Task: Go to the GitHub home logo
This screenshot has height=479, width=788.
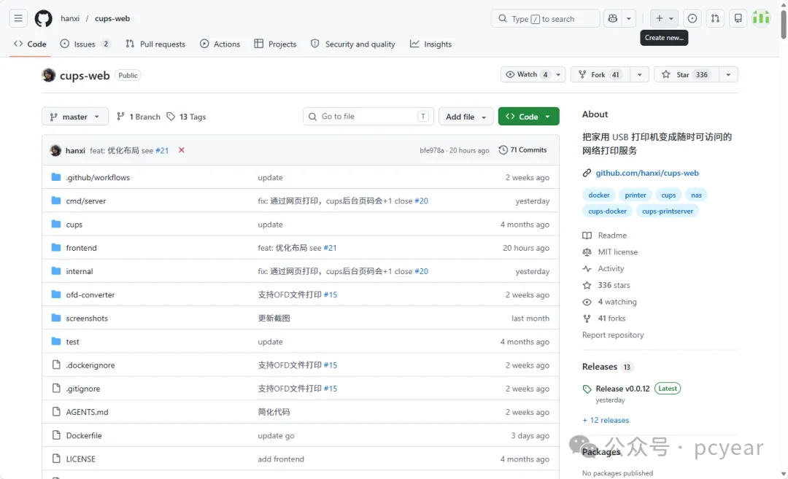Action: [43, 18]
